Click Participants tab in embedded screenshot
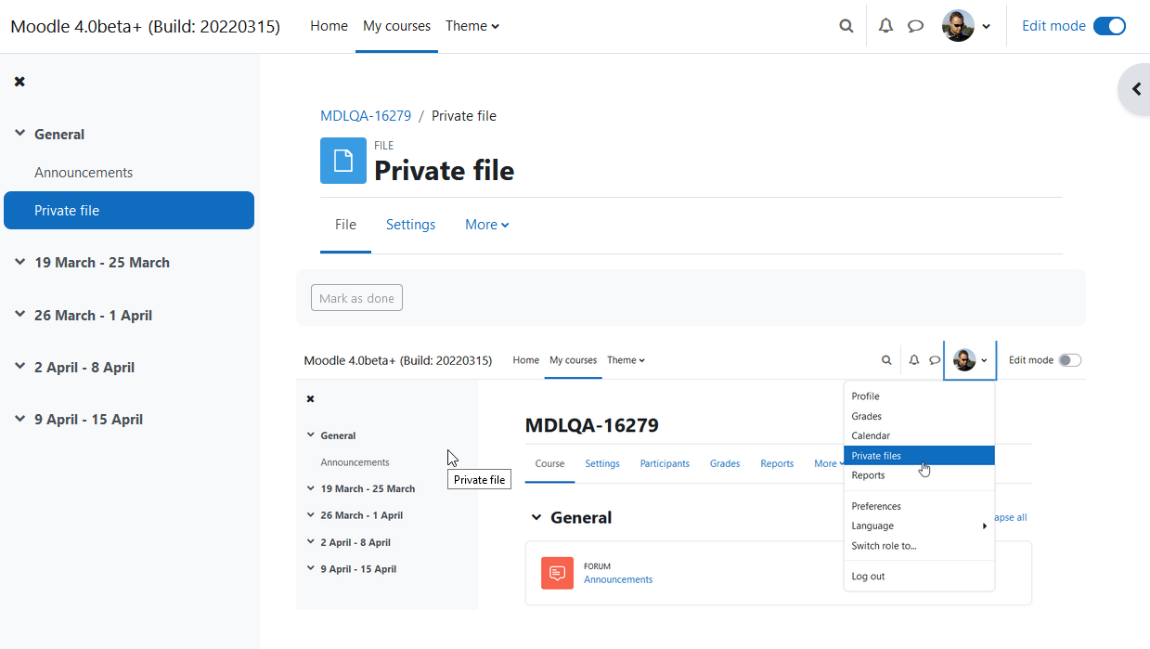This screenshot has width=1150, height=649. (665, 463)
